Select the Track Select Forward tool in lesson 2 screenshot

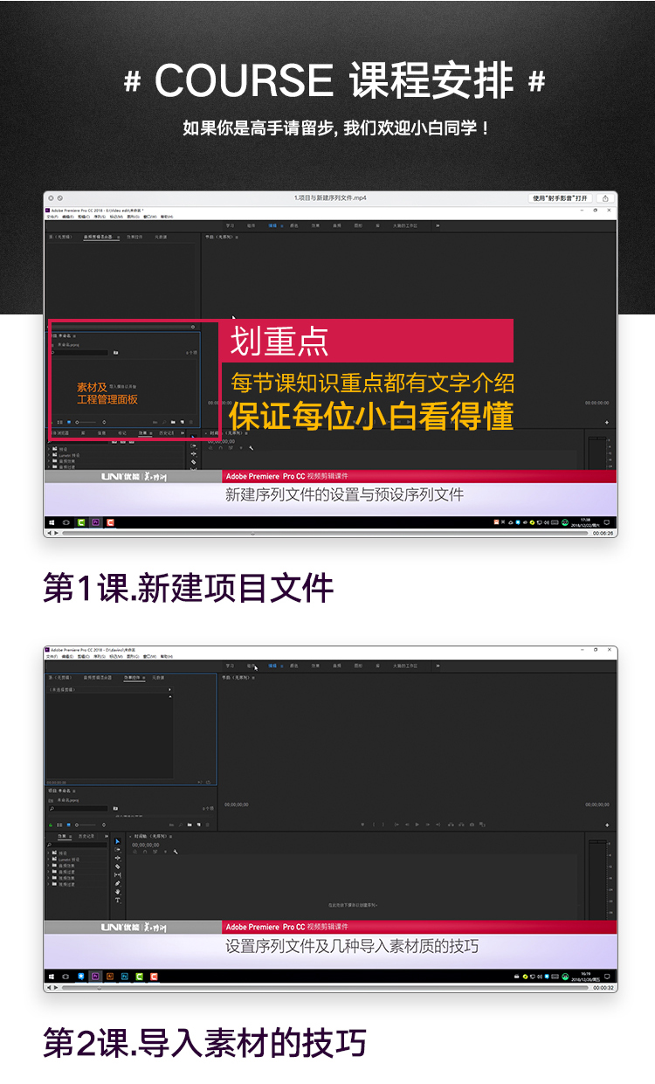pyautogui.click(x=117, y=849)
